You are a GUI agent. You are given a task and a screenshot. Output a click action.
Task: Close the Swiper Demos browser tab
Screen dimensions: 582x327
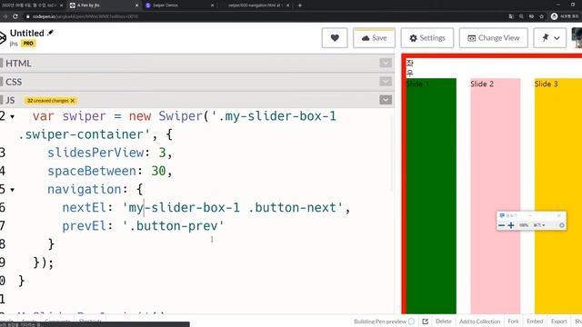pyautogui.click(x=212, y=5)
